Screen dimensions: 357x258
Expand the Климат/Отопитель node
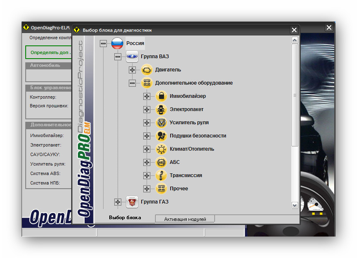pyautogui.click(x=147, y=149)
